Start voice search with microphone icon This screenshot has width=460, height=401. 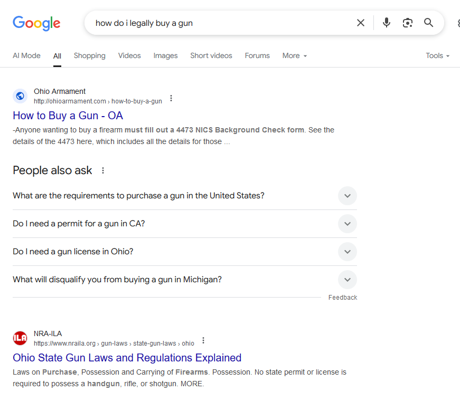[x=387, y=23]
